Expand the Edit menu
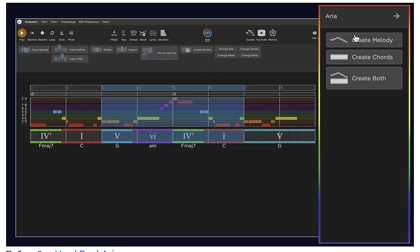Image resolution: width=420 pixels, height=252 pixels. [x=54, y=22]
